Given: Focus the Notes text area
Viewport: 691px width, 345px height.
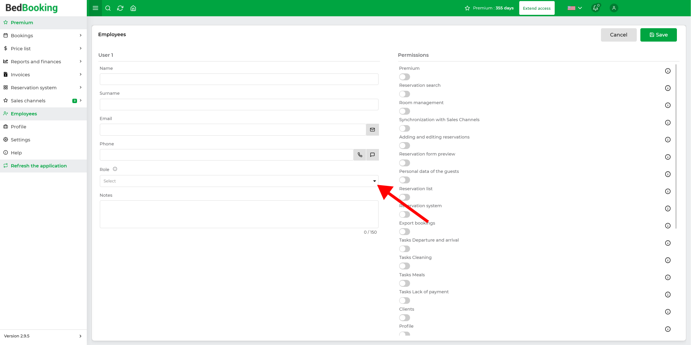Looking at the screenshot, I should click(239, 214).
